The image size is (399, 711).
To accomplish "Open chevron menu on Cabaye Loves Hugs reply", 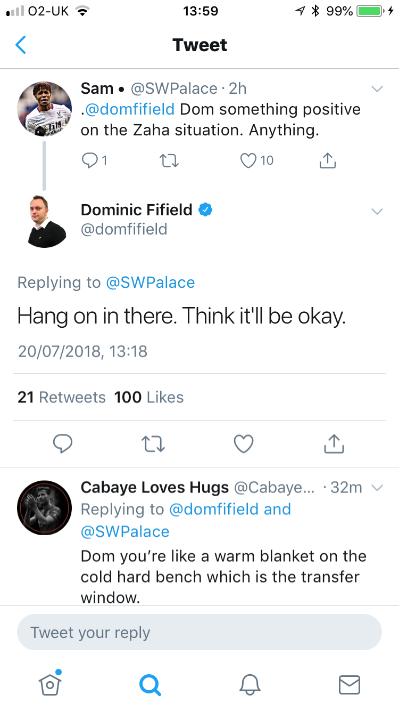I will [377, 488].
